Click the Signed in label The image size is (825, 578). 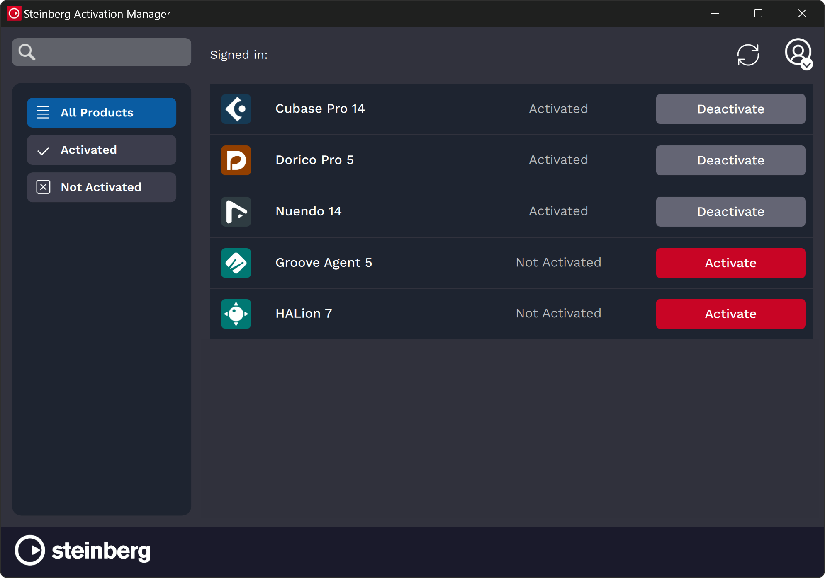[239, 55]
